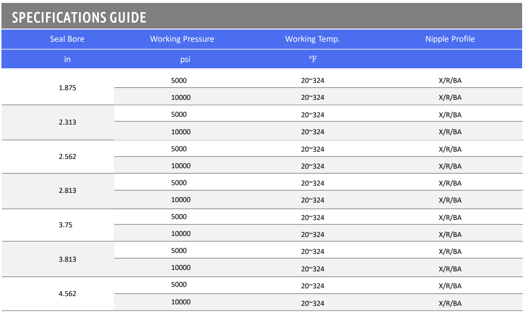
Task: Click the first 5000 psi pressure value
Action: click(179, 80)
